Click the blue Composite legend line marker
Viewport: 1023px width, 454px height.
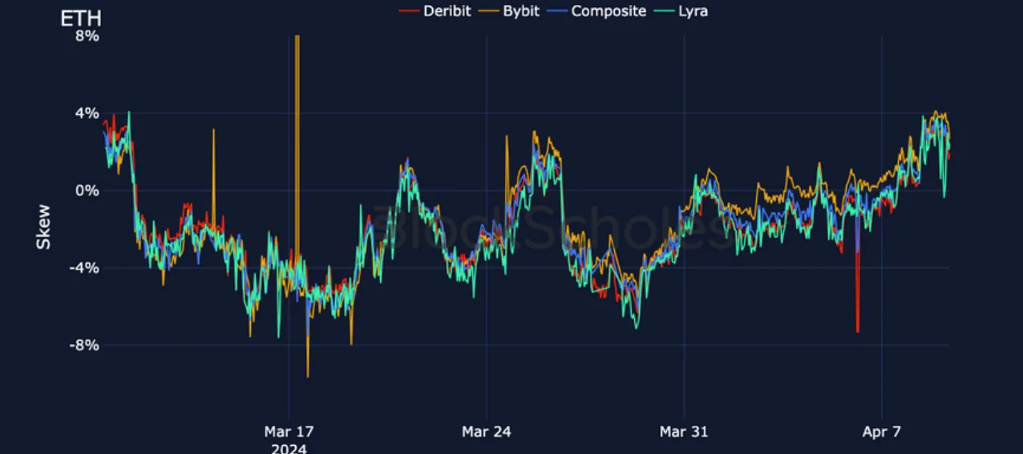pos(557,11)
